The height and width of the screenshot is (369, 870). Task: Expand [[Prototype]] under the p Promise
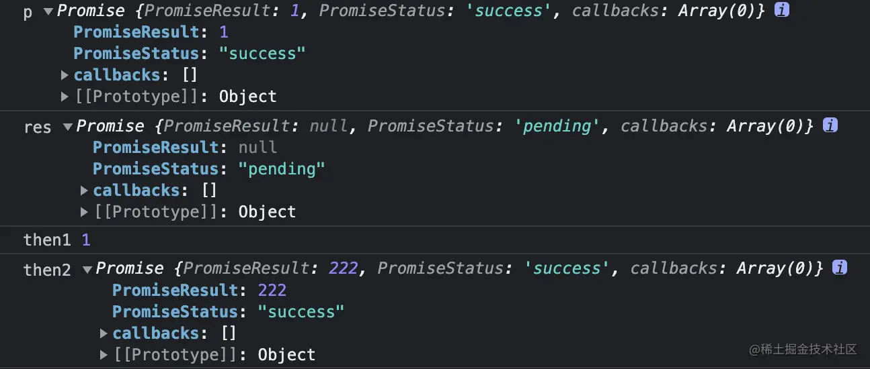tap(65, 97)
